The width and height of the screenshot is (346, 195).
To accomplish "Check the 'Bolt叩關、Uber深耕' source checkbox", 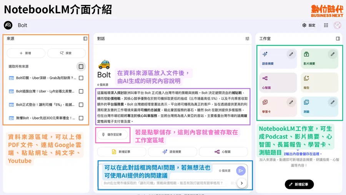I will 81,78.
